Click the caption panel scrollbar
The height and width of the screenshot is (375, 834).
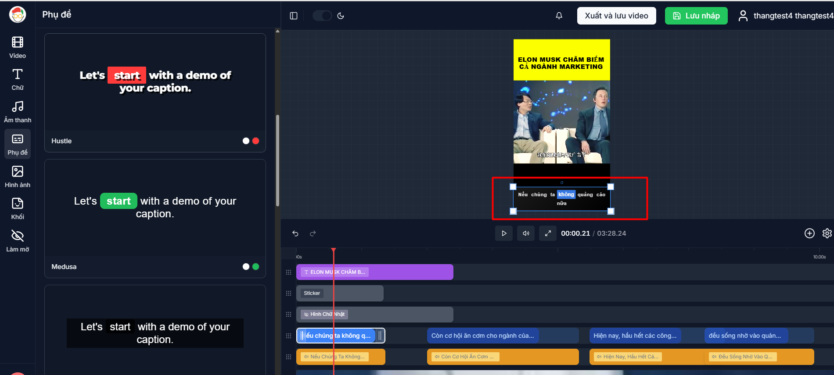[x=277, y=160]
